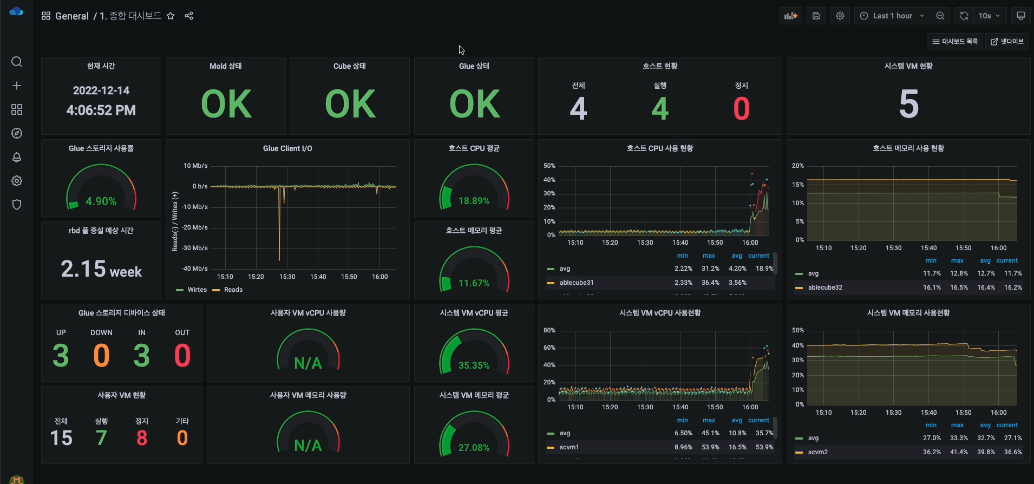The image size is (1034, 484).
Task: Open the Alerting bell icon
Action: coord(17,157)
